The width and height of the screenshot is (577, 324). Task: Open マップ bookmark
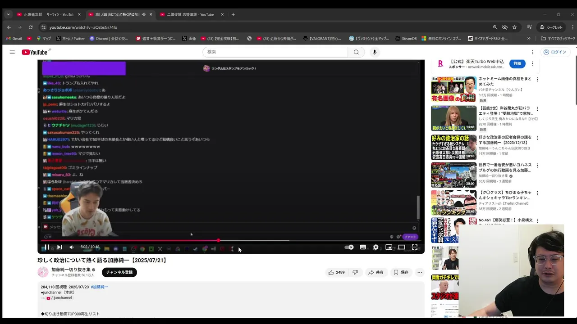pos(44,38)
